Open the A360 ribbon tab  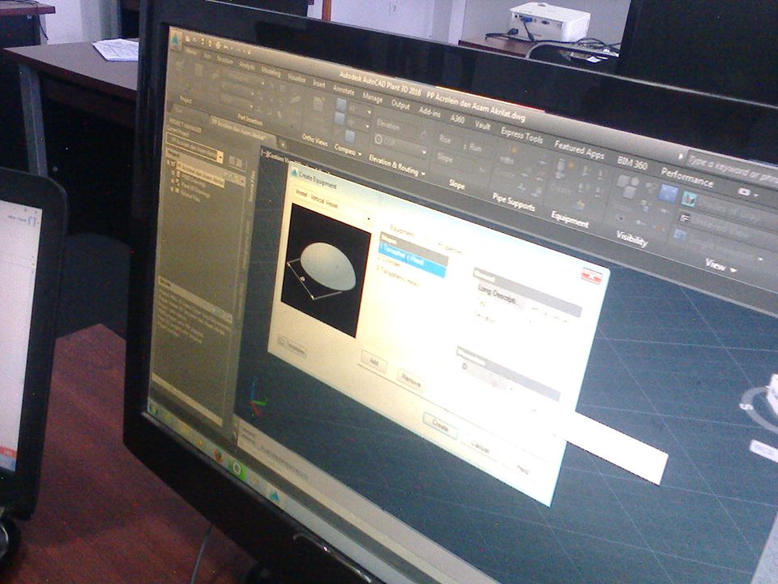click(x=457, y=120)
